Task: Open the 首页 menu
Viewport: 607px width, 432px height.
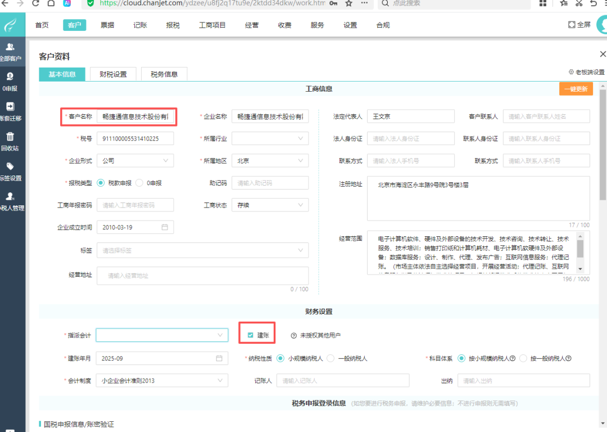Action: (42, 25)
